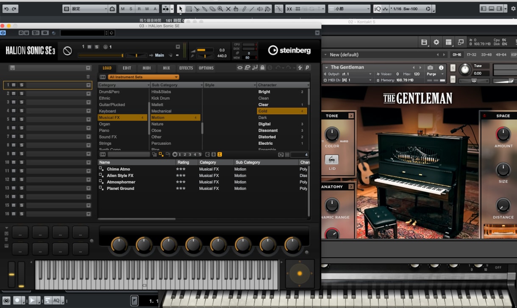
Task: Open Kontakt MIDI channel dropdown
Action: tap(348, 80)
